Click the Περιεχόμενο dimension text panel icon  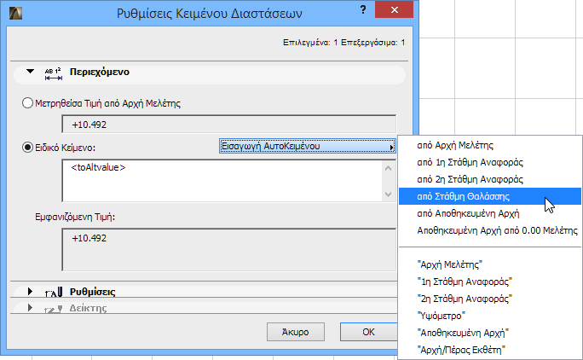pos(54,73)
